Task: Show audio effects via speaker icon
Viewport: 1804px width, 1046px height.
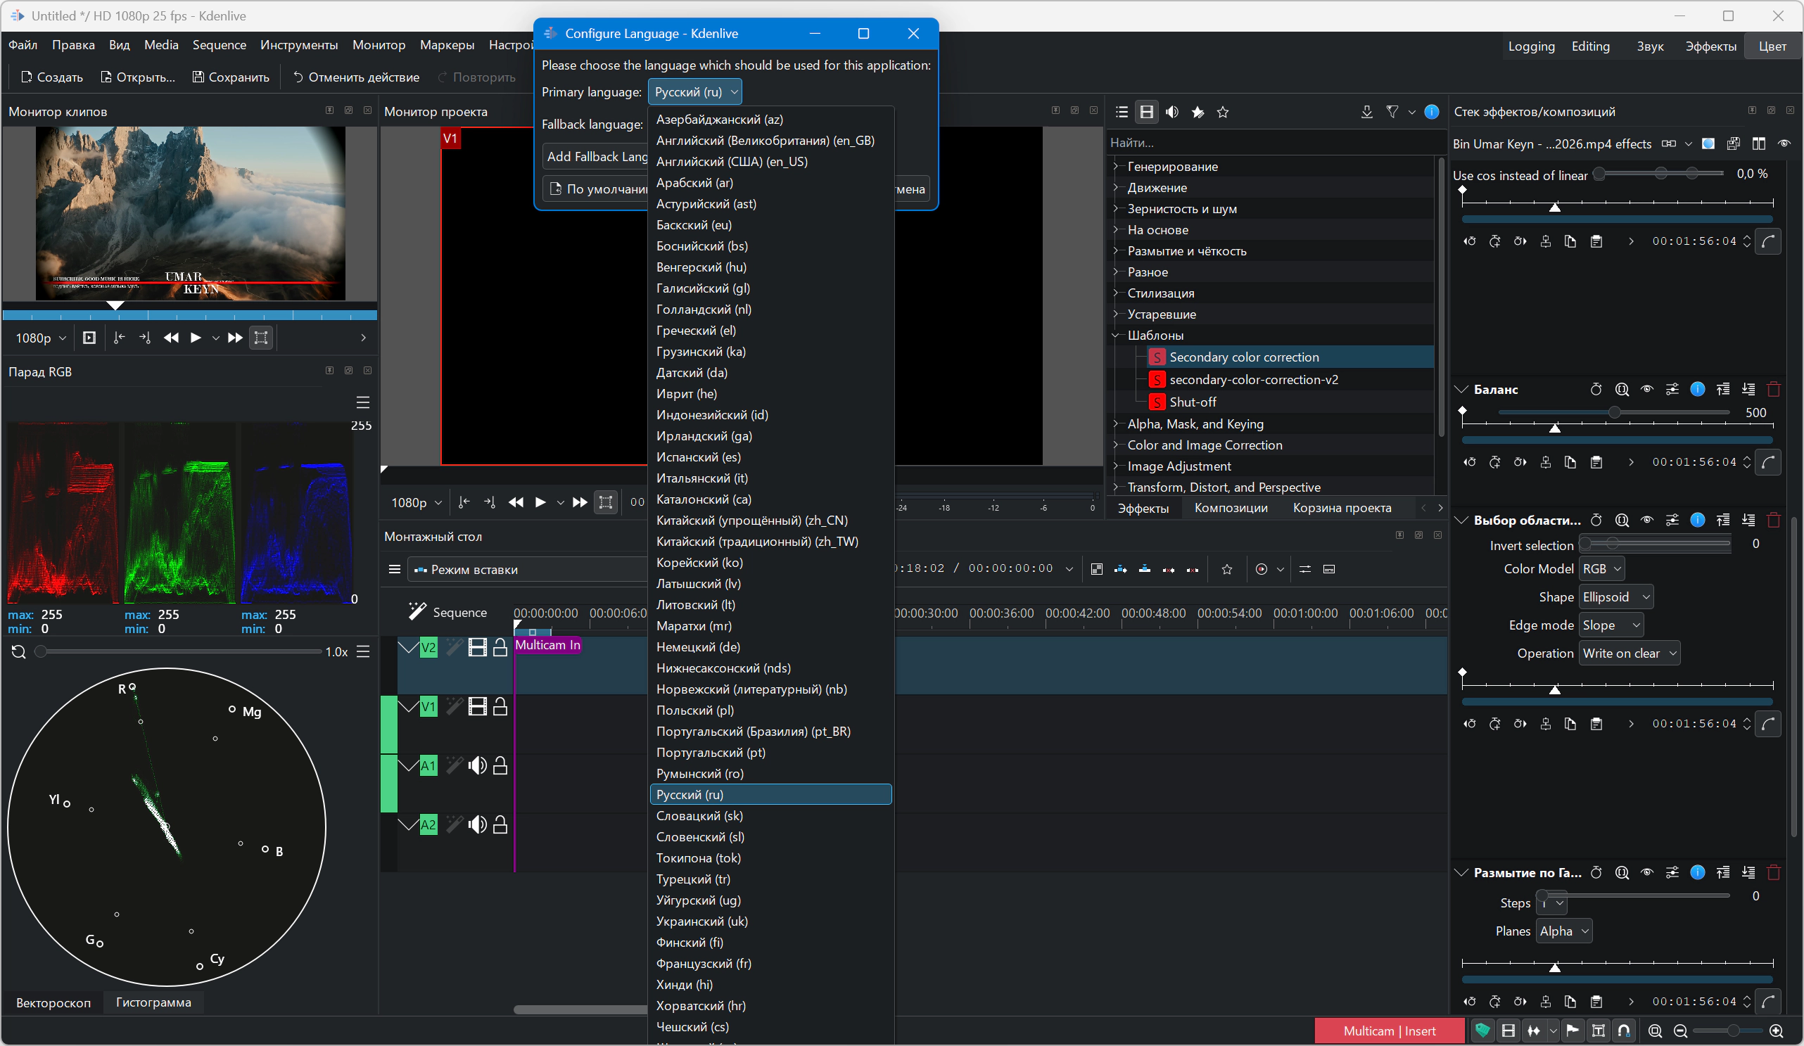Action: pos(1172,112)
